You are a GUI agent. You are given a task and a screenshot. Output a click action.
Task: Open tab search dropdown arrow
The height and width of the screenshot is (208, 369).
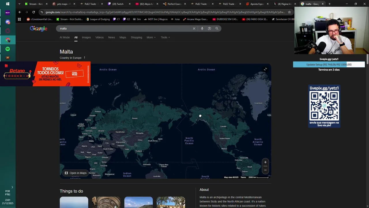[19, 4]
